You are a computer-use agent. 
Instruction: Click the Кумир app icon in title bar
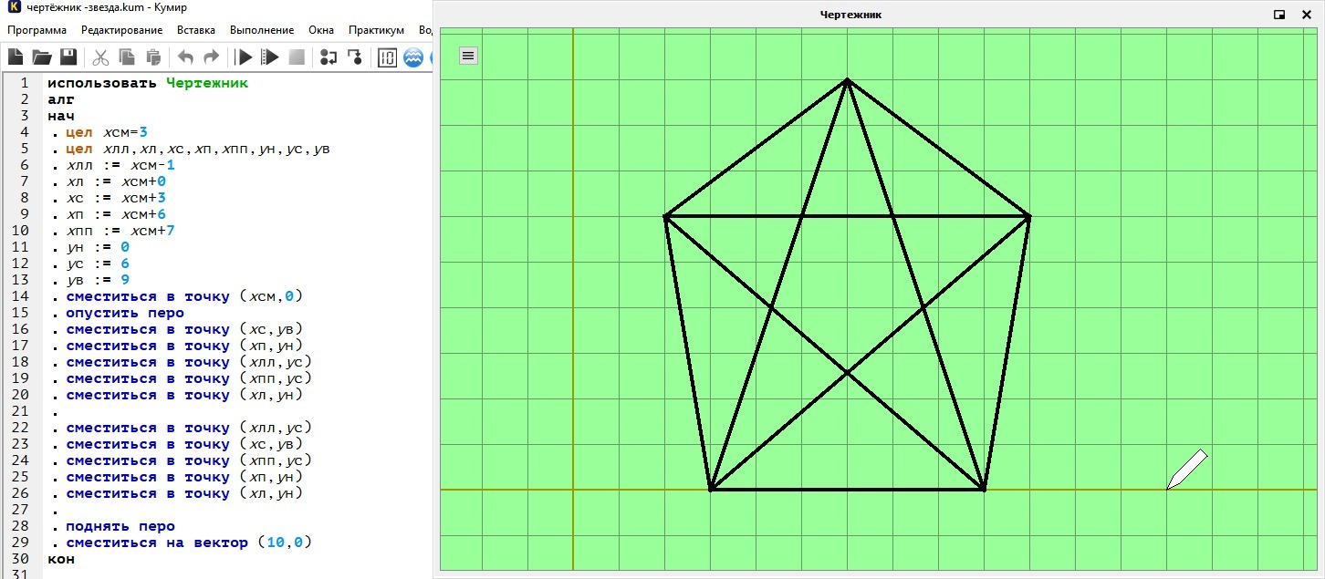pos(12,7)
